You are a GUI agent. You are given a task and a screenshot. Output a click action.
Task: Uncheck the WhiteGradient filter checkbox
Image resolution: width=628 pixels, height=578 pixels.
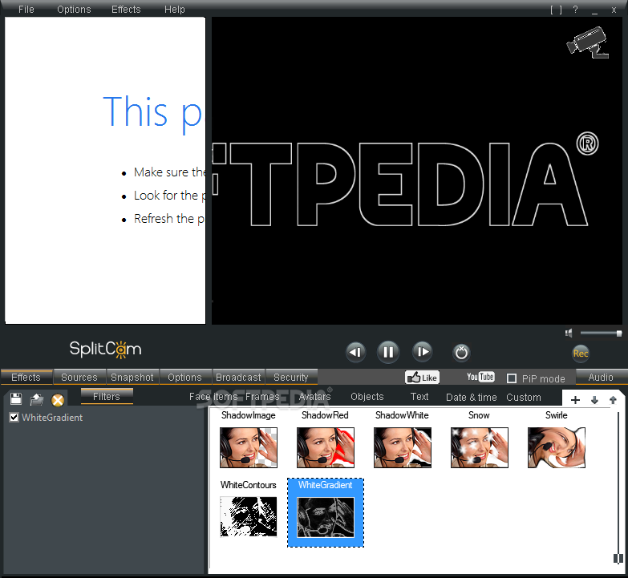(14, 418)
